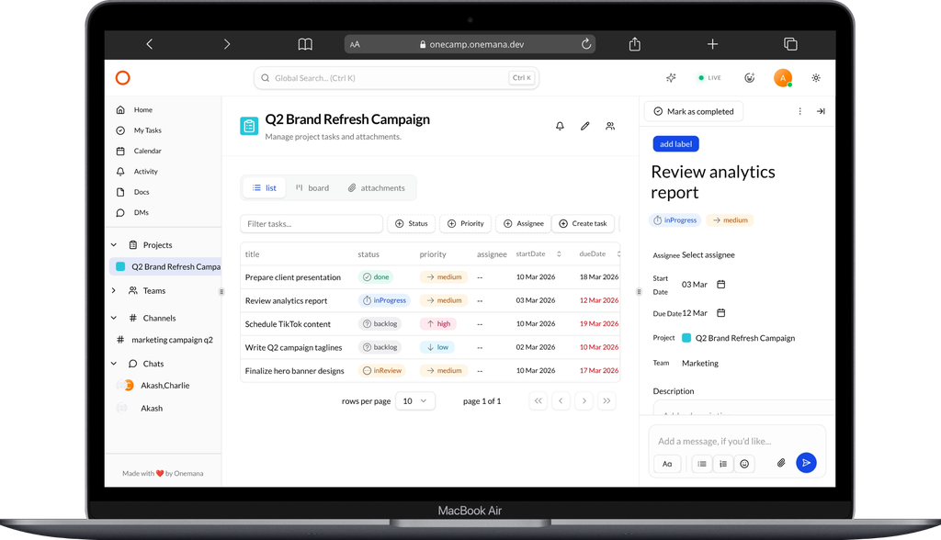Toggle the LIVE status indicator

point(709,78)
